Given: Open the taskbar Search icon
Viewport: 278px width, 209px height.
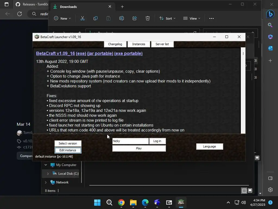Looking at the screenshot, I should coord(109,202).
